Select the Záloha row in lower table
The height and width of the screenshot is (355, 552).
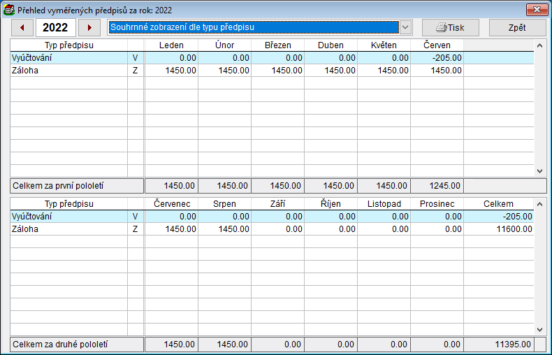(x=68, y=229)
